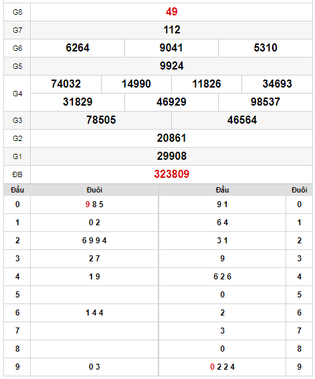Click the head digits 3 1 cell
This screenshot has height=379, width=315.
(222, 241)
